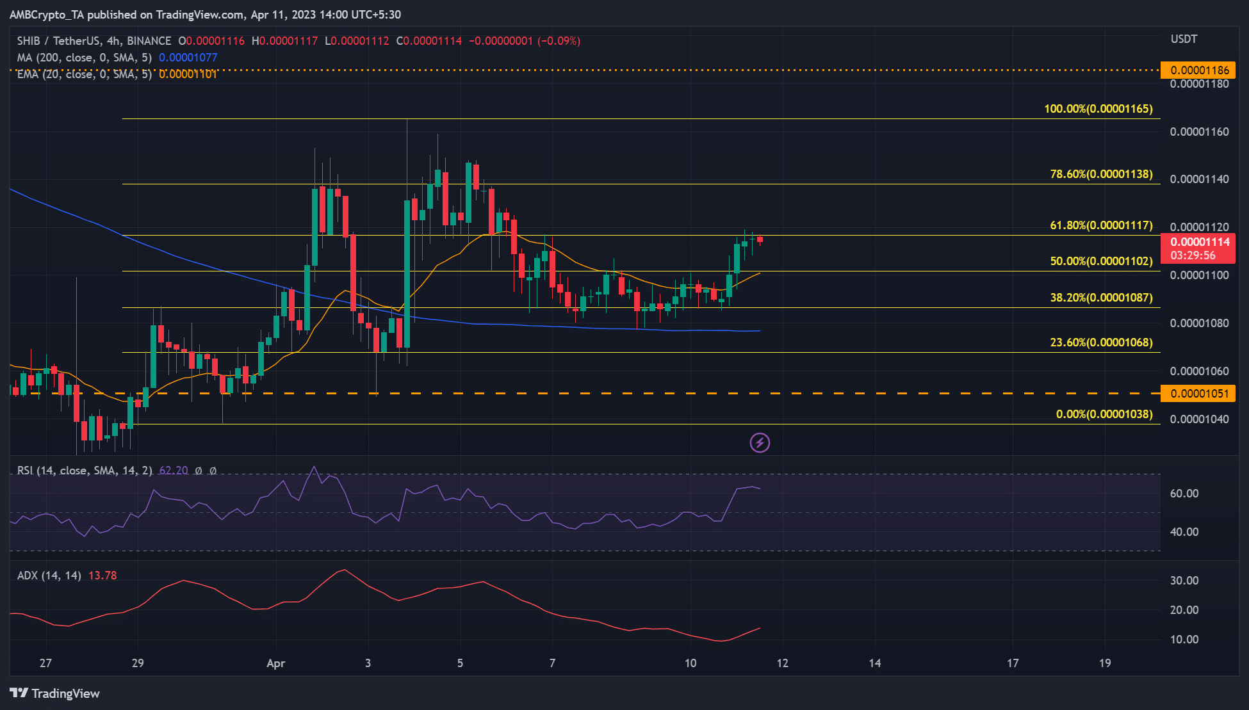The width and height of the screenshot is (1249, 710).
Task: Click the 23.60%(0.00001068) Fibonacci label
Action: 1102,343
